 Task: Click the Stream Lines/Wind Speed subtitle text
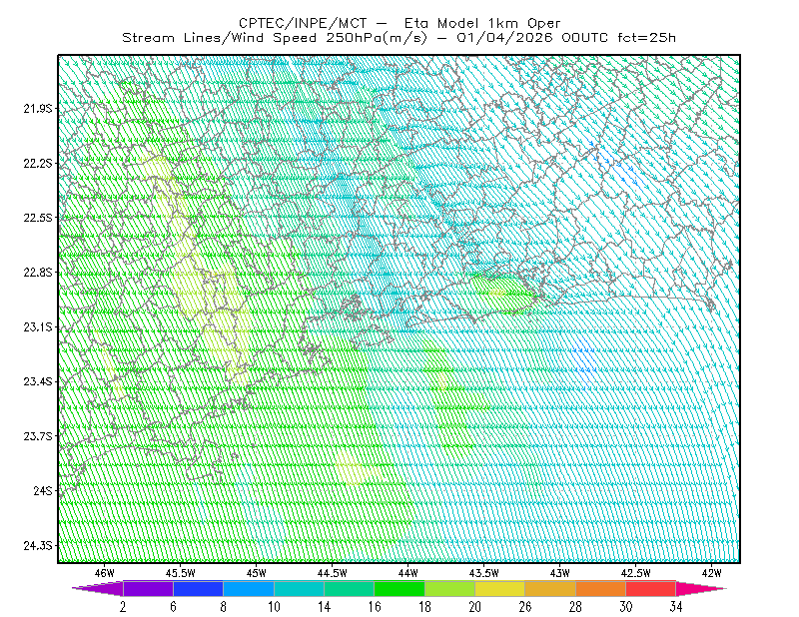point(399,38)
